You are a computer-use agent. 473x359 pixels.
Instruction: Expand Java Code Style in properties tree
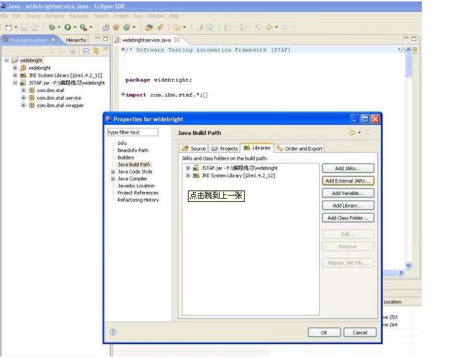click(x=113, y=172)
